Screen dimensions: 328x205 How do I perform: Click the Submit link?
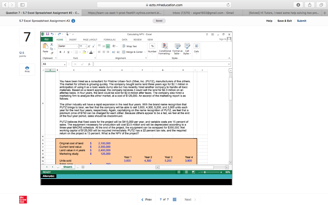[x=301, y=21]
